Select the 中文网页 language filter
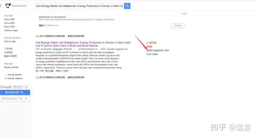257x138 pixels. point(8,53)
